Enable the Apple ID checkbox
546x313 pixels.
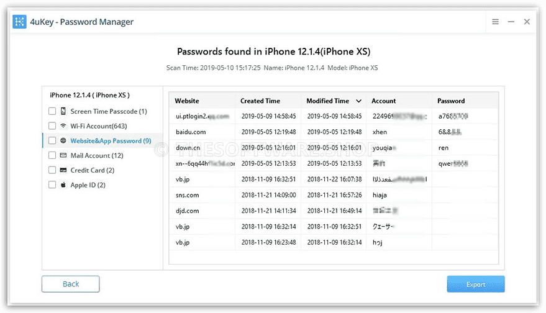coord(52,184)
